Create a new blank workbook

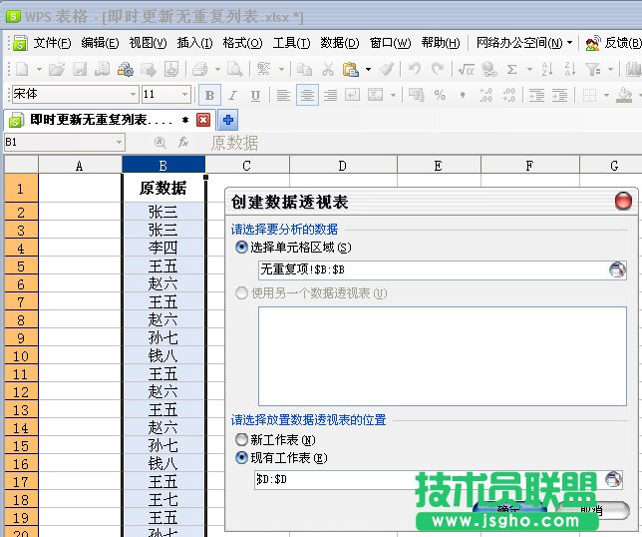[22, 69]
